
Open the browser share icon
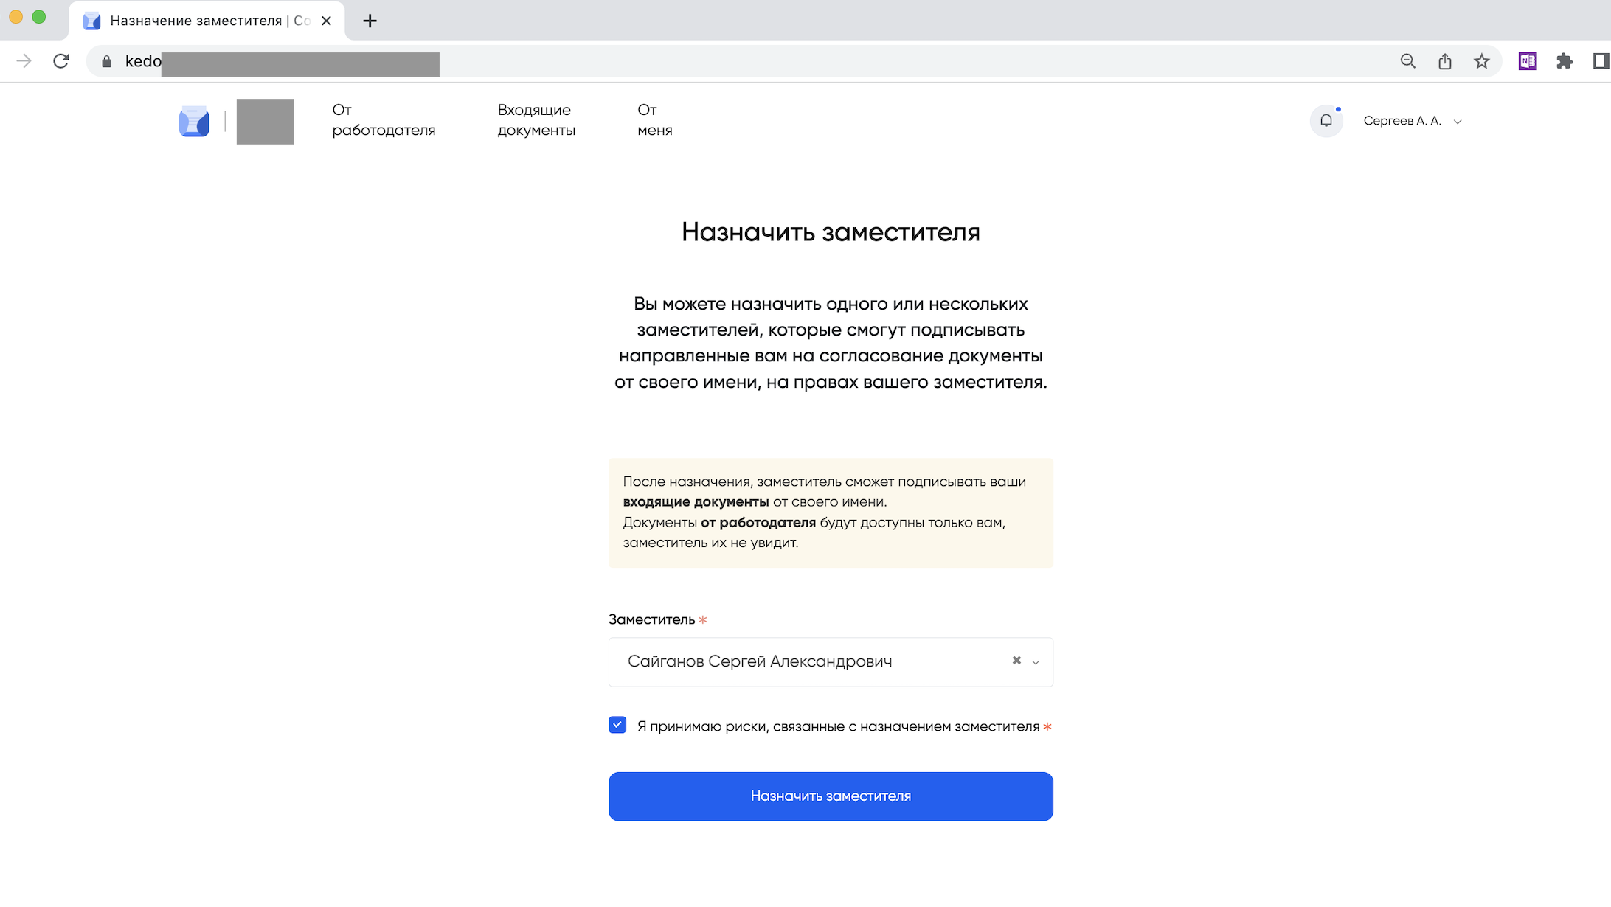[1444, 61]
